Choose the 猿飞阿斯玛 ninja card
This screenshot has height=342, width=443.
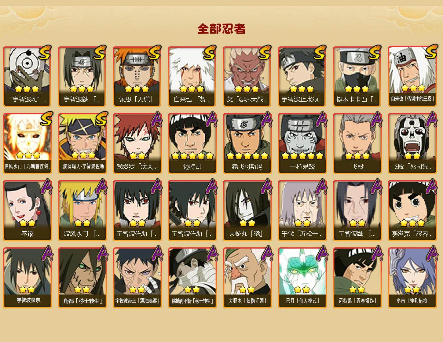tap(247, 144)
